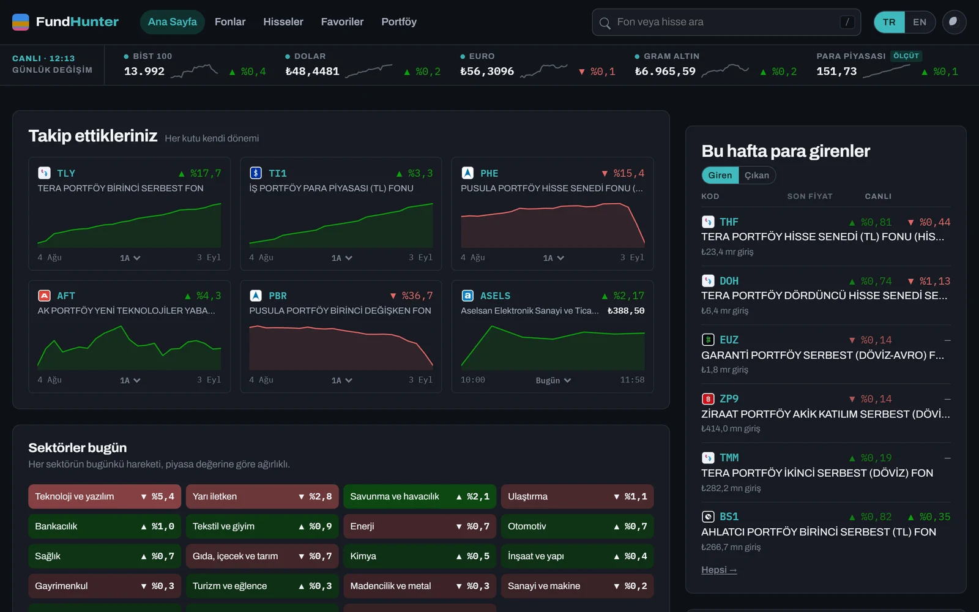Image resolution: width=979 pixels, height=612 pixels.
Task: Open the Ana Sayfa tab
Action: click(x=173, y=22)
